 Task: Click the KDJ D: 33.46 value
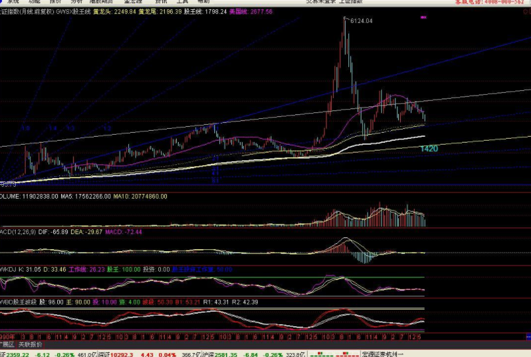pyautogui.click(x=55, y=270)
